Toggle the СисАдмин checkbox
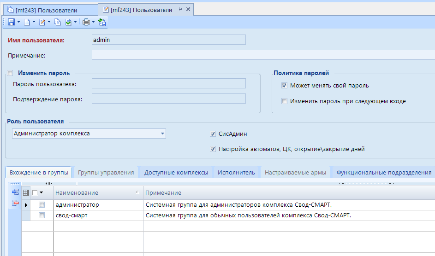 [213, 134]
